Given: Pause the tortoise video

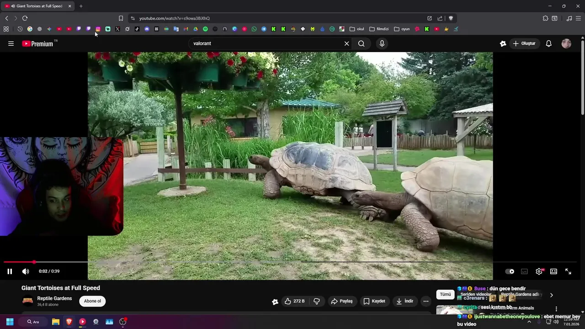Looking at the screenshot, I should click(10, 271).
